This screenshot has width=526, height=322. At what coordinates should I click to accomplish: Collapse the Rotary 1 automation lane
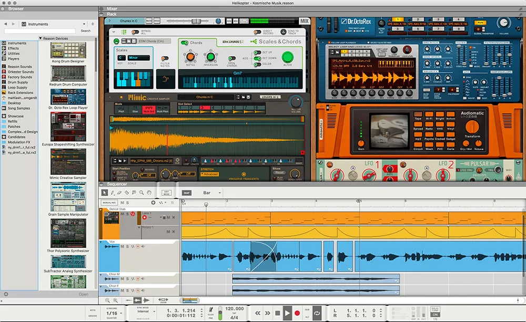tap(140, 227)
